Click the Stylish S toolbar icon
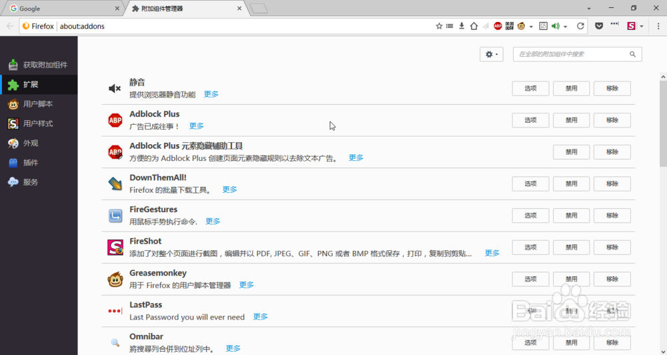Image resolution: width=667 pixels, height=355 pixels. 543,26
